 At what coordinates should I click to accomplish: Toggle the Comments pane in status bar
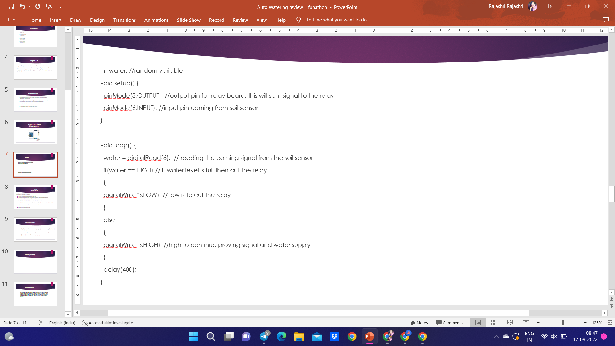[449, 323]
